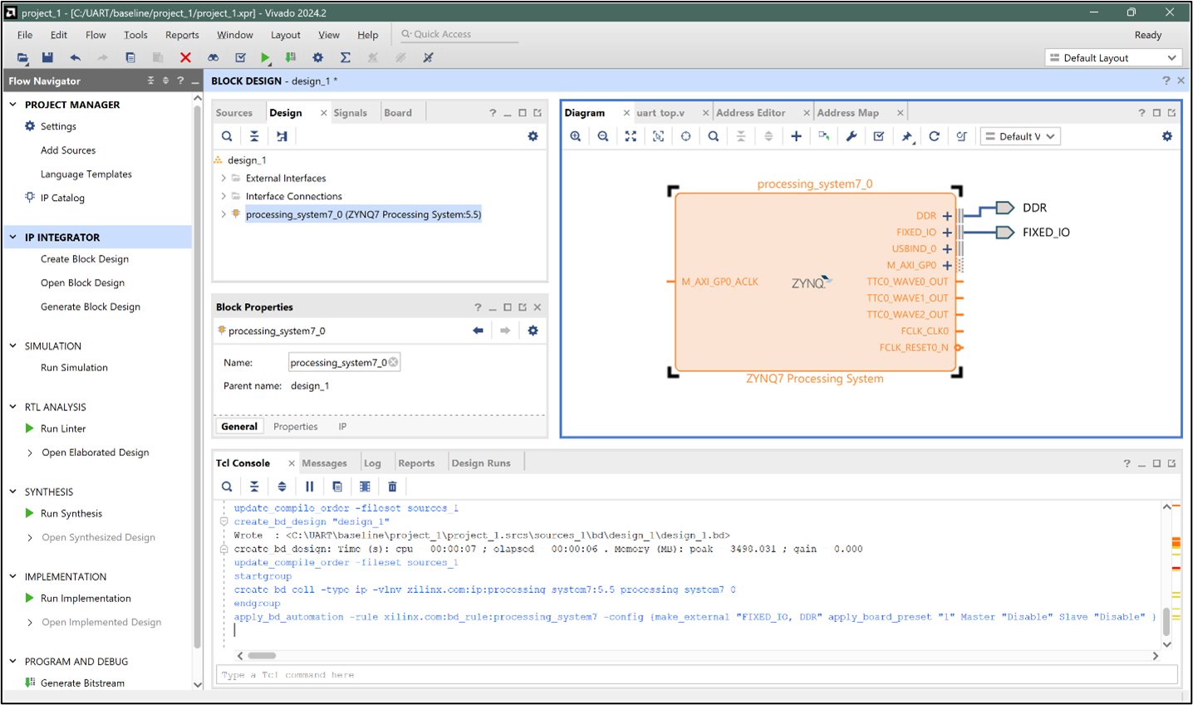Image resolution: width=1193 pixels, height=705 pixels.
Task: Click the Tcl Console horizontal scrollbar
Action: [x=262, y=656]
